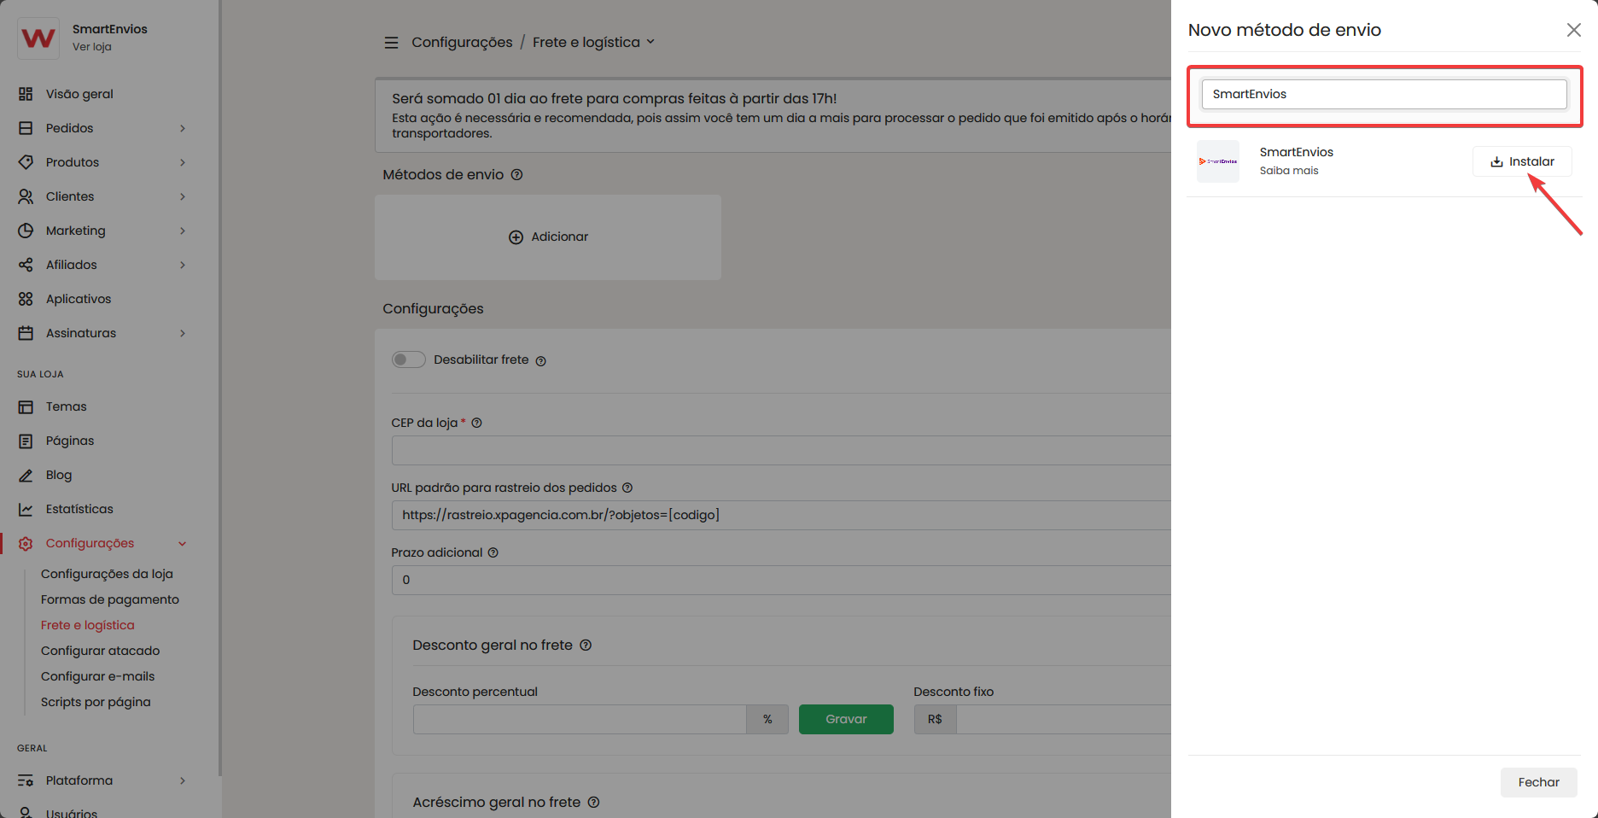Collapse the Configurações submenu chevron

click(x=183, y=543)
